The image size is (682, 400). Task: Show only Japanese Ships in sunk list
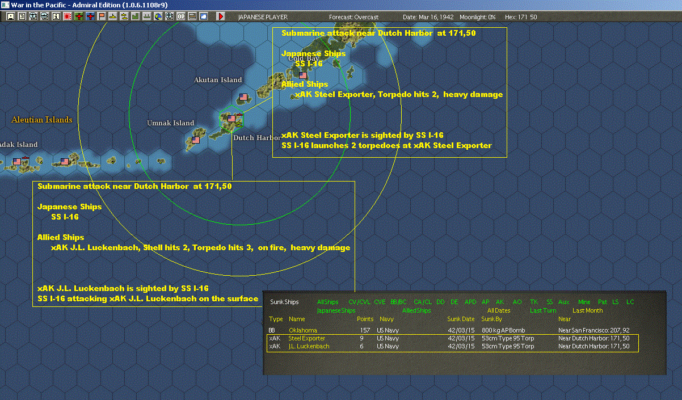336,310
